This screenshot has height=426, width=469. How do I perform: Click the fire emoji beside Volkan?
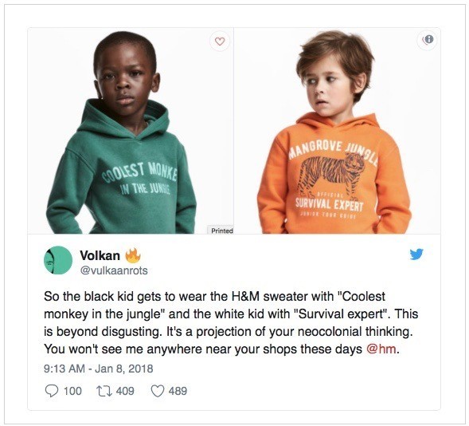[x=133, y=255]
